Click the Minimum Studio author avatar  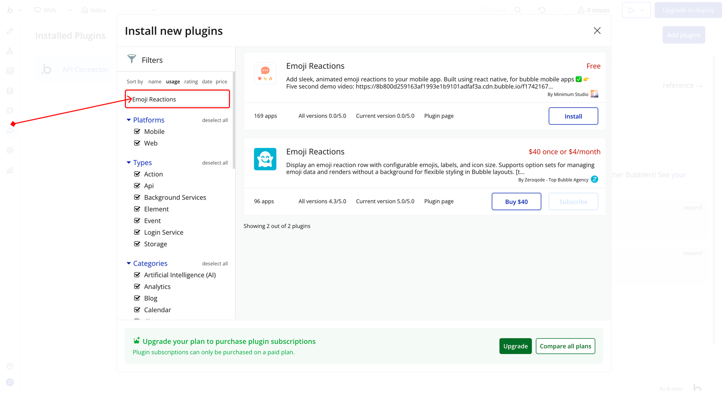coord(594,94)
